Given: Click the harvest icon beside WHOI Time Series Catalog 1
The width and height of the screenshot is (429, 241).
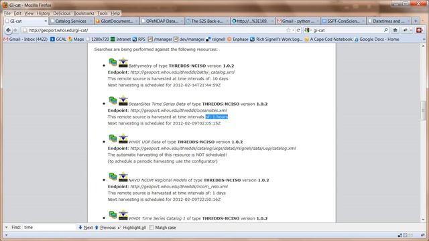Looking at the screenshot, I should (x=123, y=215).
